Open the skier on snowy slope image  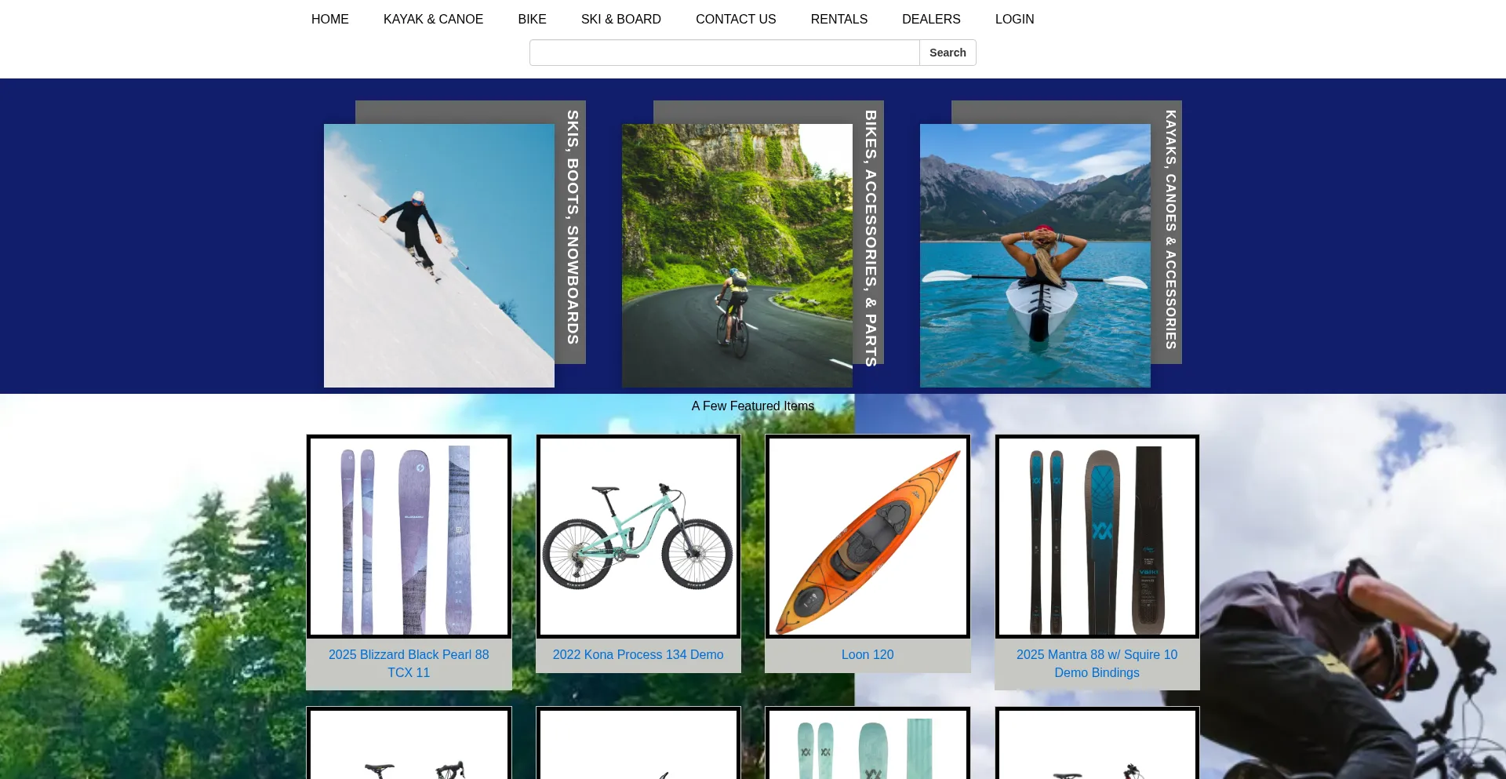click(x=438, y=255)
